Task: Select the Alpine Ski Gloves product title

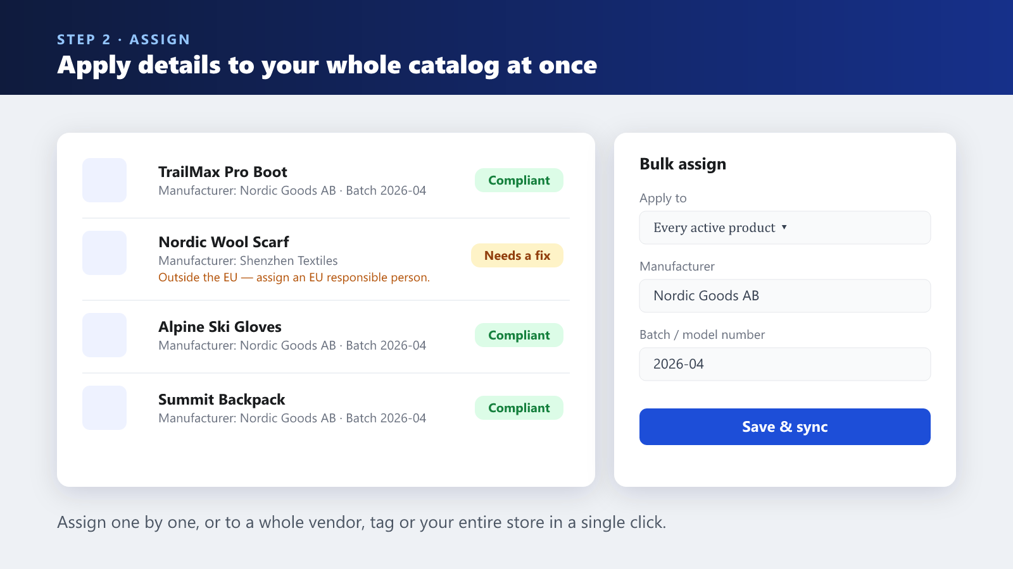Action: click(220, 327)
